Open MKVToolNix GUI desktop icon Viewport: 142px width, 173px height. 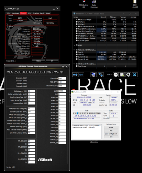pos(84,4)
